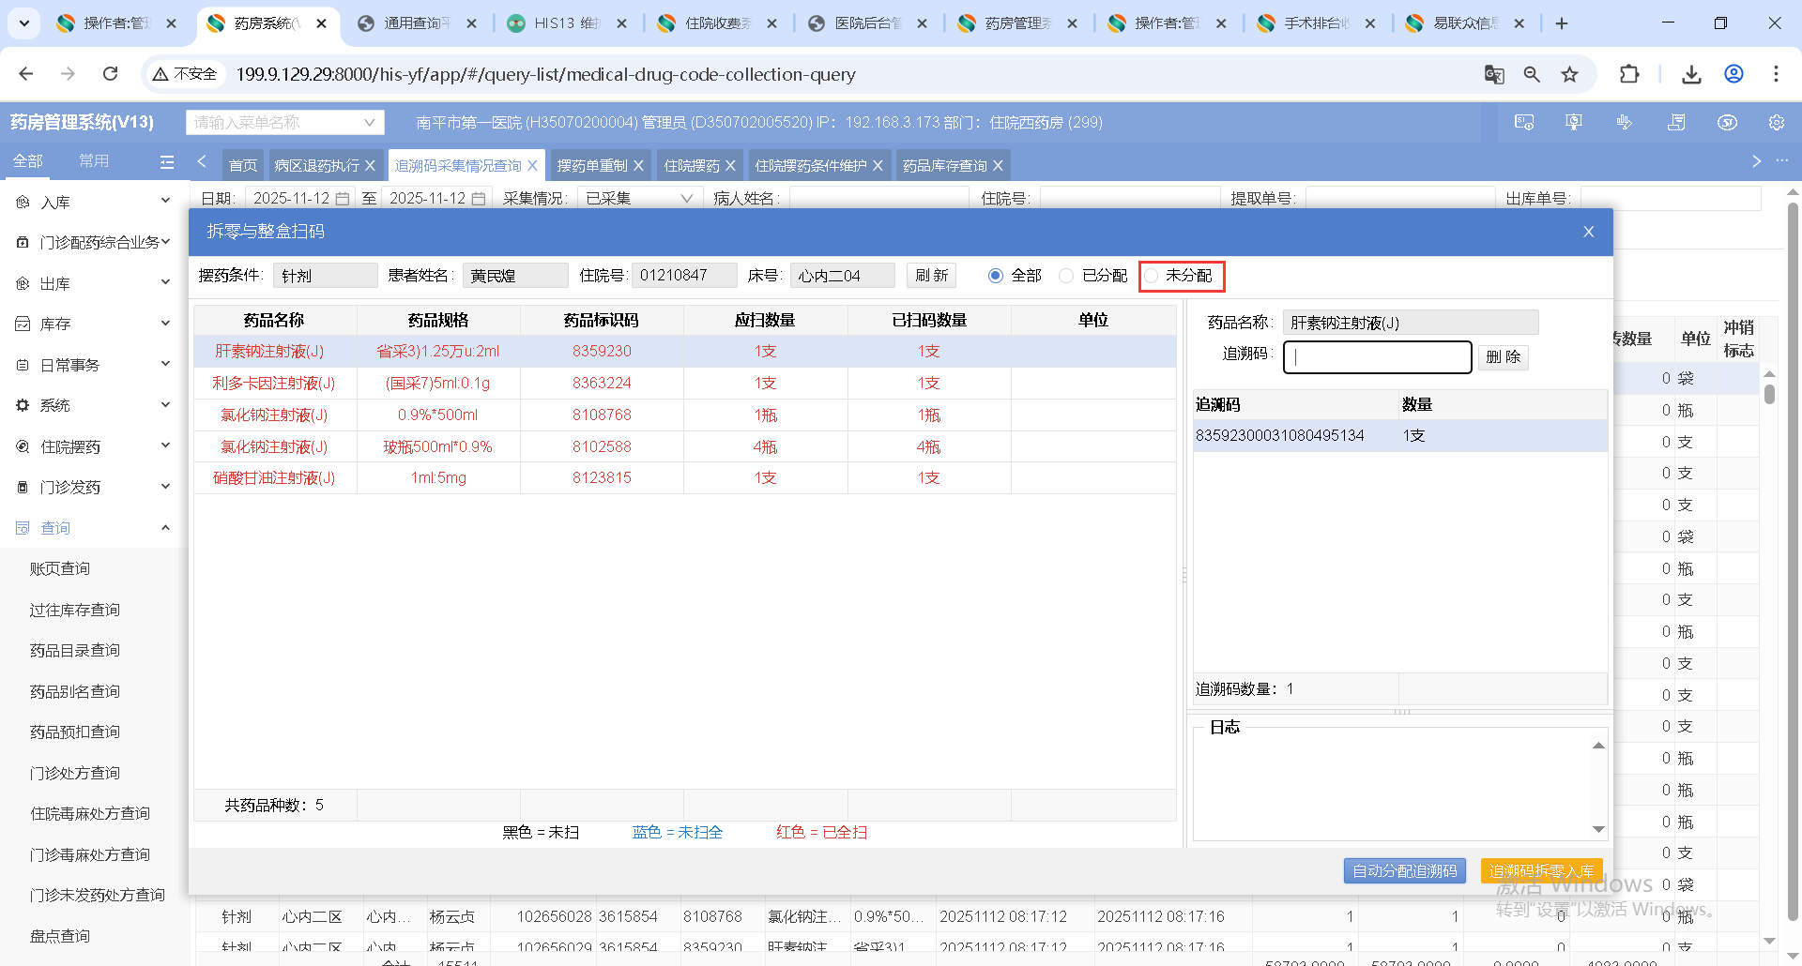The width and height of the screenshot is (1802, 966).
Task: Open the 请输入菜单名称 menu search dropdown
Action: pos(285,123)
